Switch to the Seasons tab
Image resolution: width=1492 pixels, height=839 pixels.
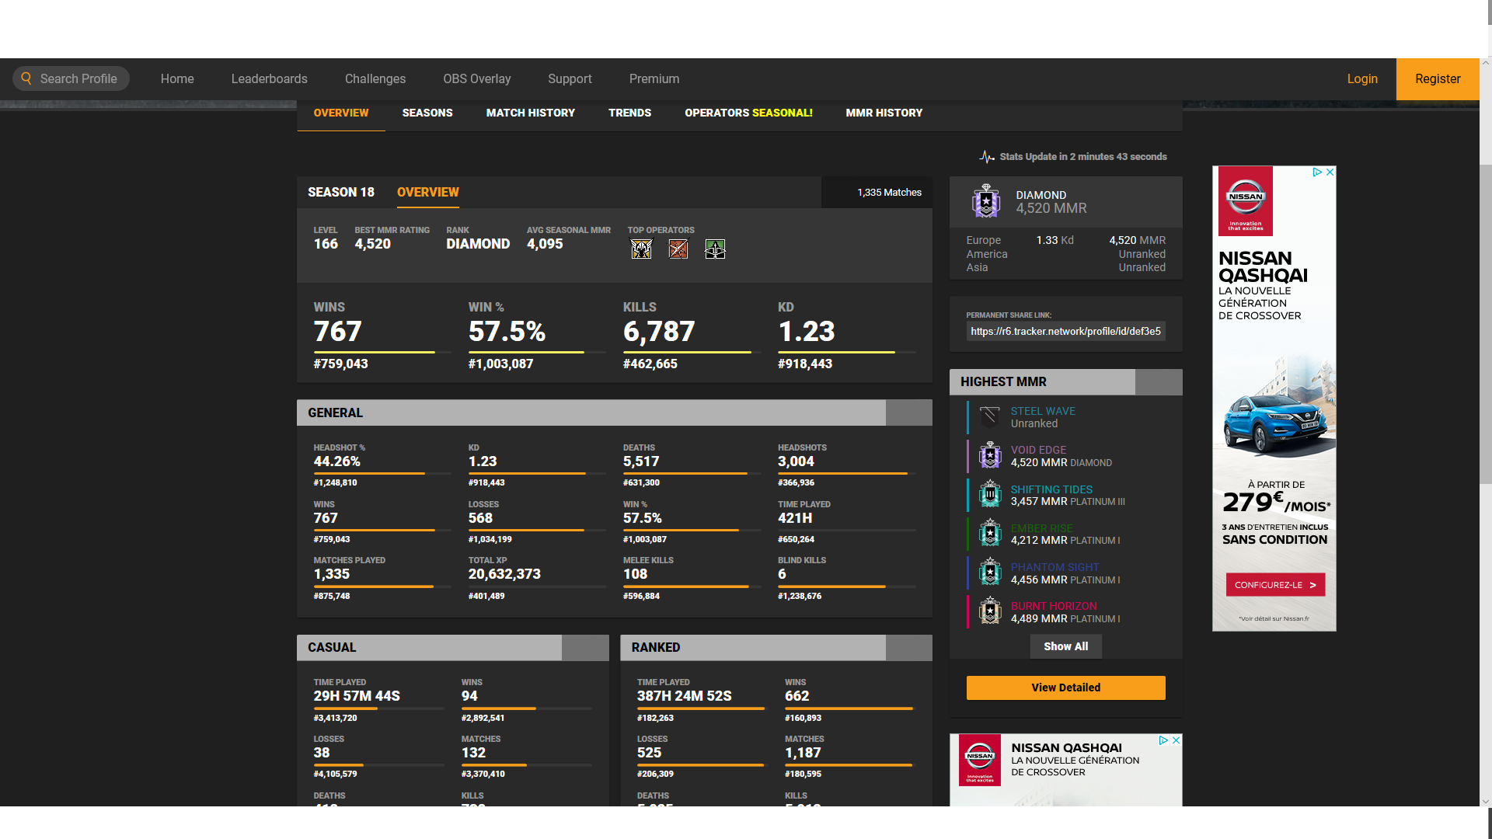coord(427,113)
